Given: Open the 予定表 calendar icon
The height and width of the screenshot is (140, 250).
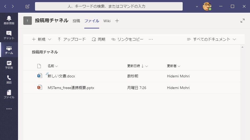Looking at the screenshot, I should tap(9, 64).
